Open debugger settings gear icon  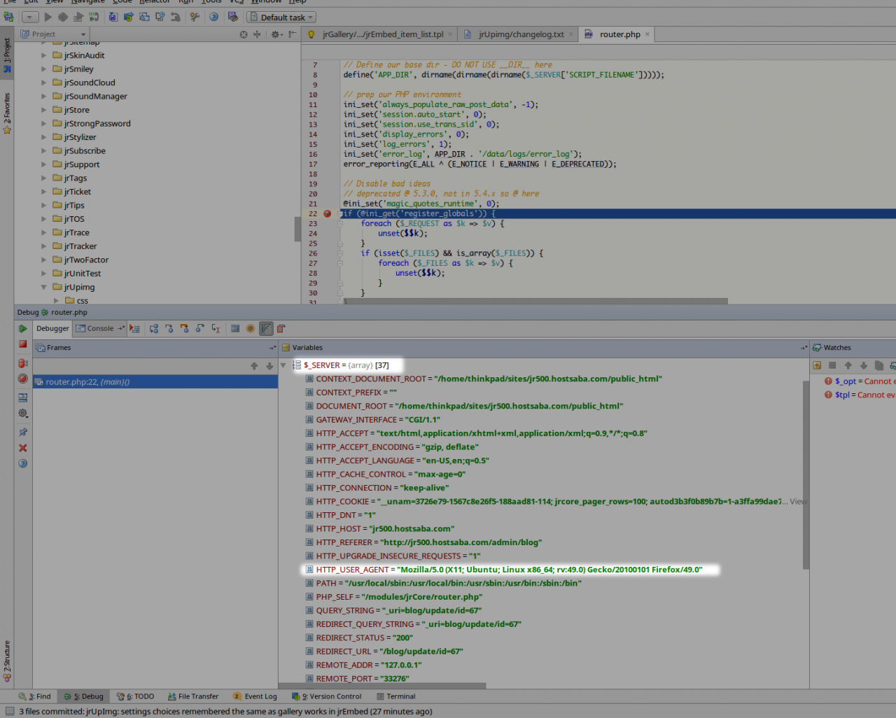[23, 414]
